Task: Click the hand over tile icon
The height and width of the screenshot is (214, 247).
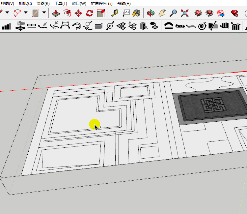Action: 154,25
